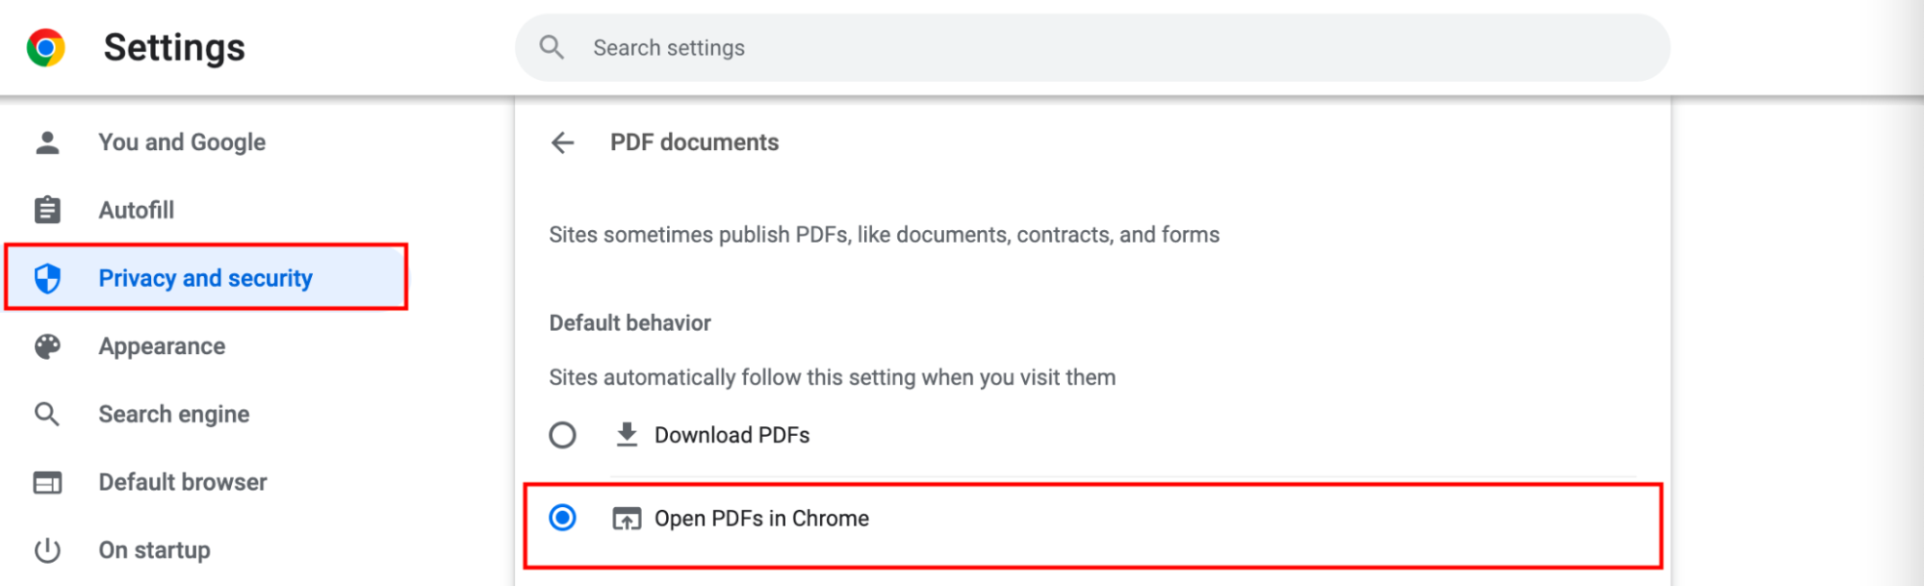
Task: Click the Search settings input field
Action: click(x=1092, y=47)
